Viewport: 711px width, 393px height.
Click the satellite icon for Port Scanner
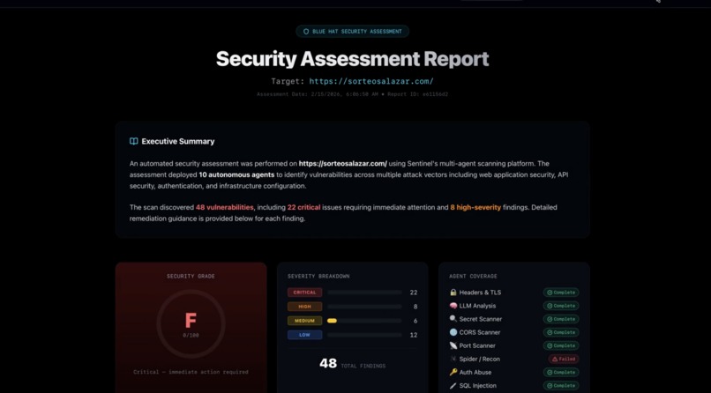pyautogui.click(x=453, y=345)
